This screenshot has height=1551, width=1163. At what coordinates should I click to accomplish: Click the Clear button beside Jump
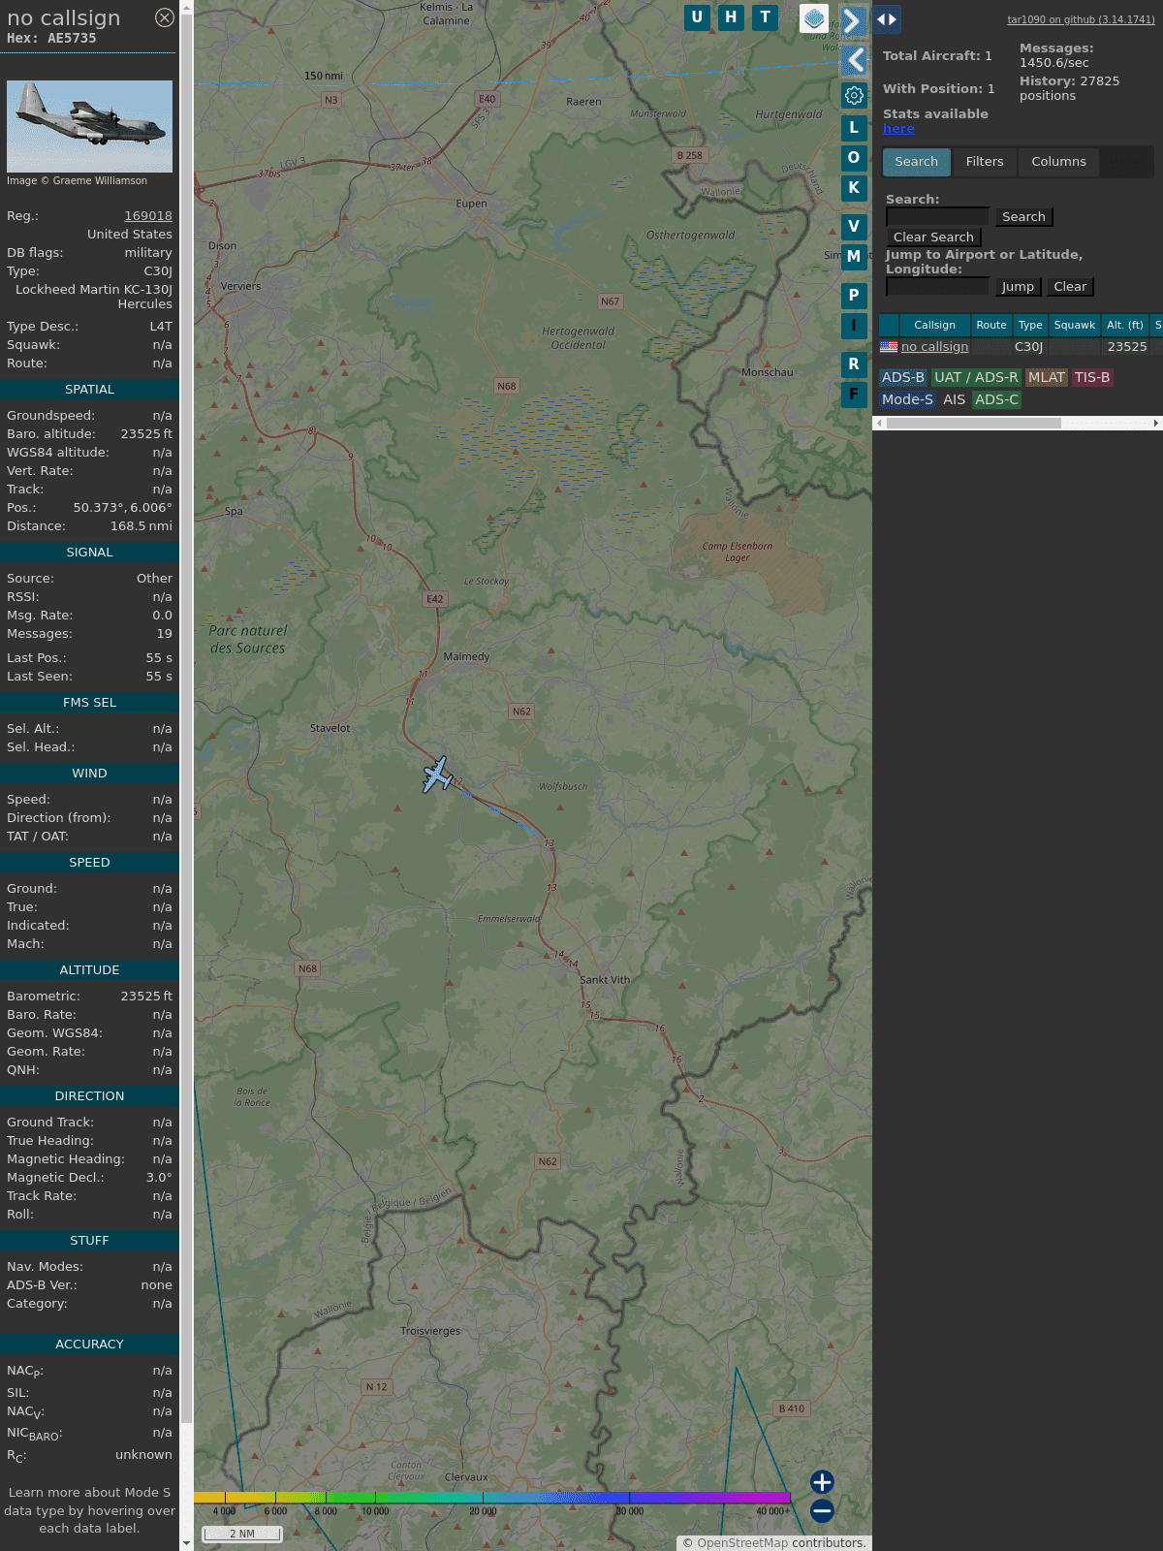tap(1070, 287)
